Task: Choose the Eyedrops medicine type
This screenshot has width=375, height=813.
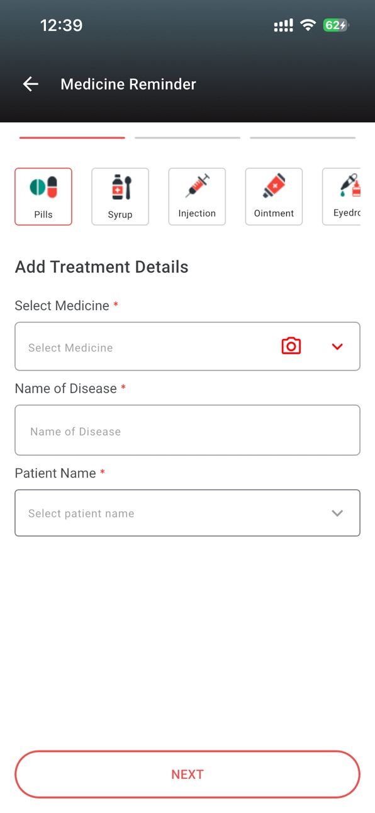Action: [341, 197]
